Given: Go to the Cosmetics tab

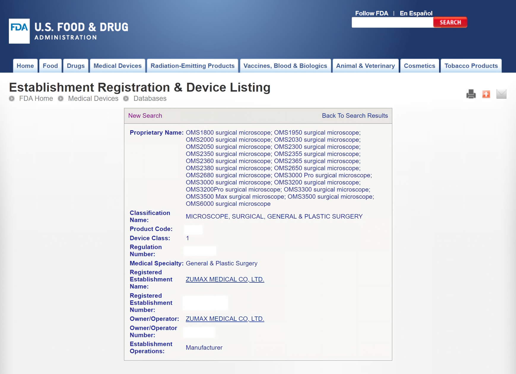Looking at the screenshot, I should 420,66.
